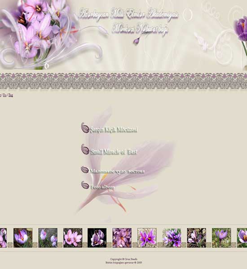Open the Foto album link
Screen dimensions: 247x269
[102, 187]
